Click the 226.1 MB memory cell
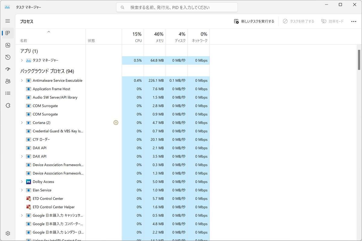The height and width of the screenshot is (241, 362). [155, 80]
